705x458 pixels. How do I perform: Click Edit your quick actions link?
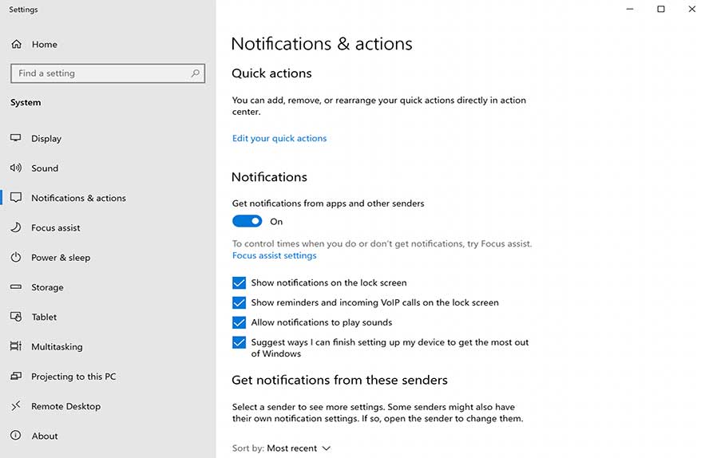pyautogui.click(x=279, y=138)
